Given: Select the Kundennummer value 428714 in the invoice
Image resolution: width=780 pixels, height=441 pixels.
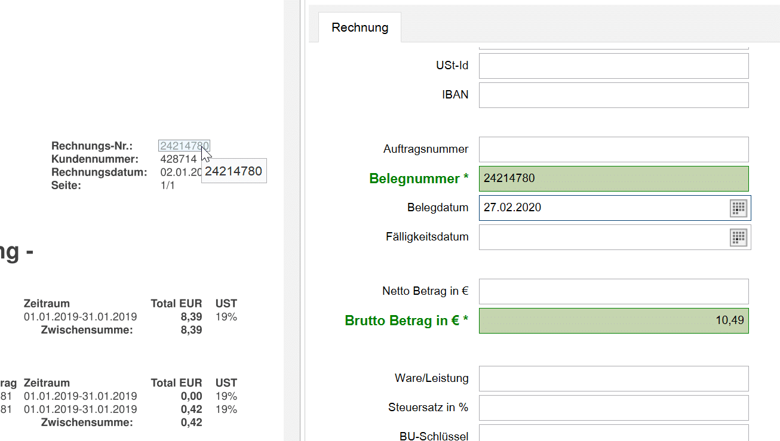Looking at the screenshot, I should pos(178,159).
